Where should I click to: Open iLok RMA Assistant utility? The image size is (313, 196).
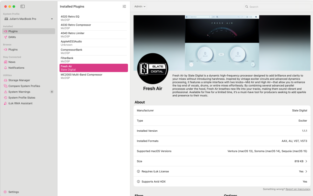[x=29, y=103]
